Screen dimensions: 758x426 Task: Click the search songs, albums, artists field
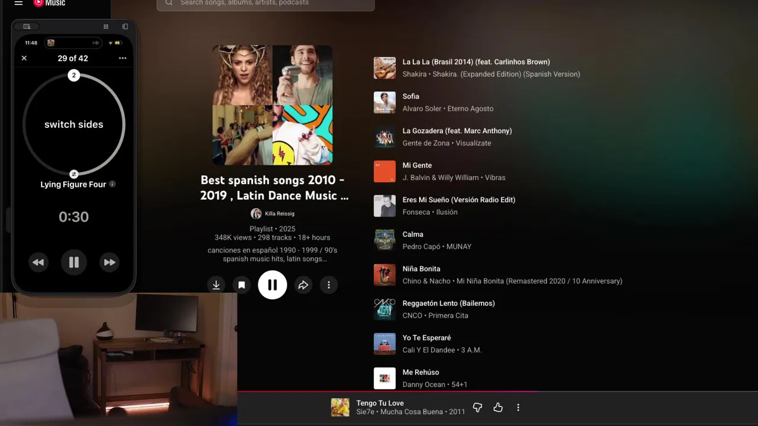(x=265, y=4)
